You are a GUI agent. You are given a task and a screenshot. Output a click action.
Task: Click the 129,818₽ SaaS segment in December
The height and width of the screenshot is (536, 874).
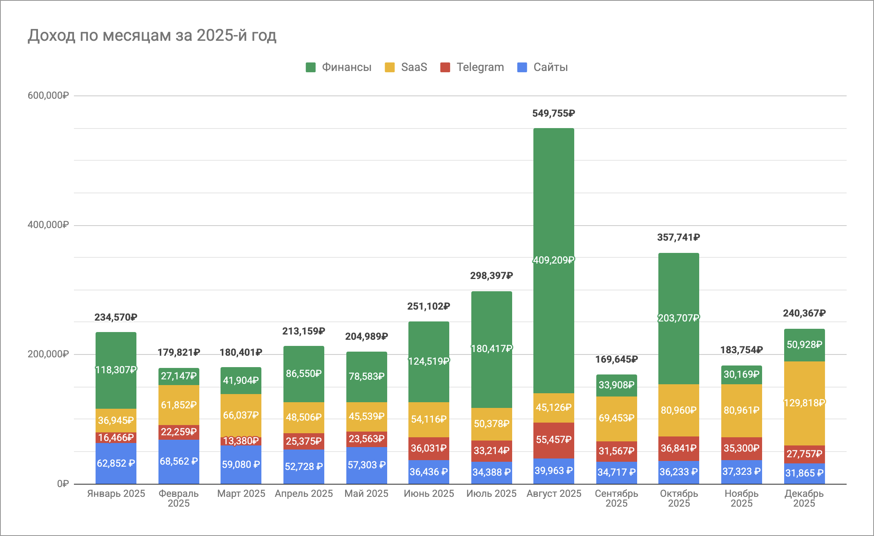coord(804,403)
